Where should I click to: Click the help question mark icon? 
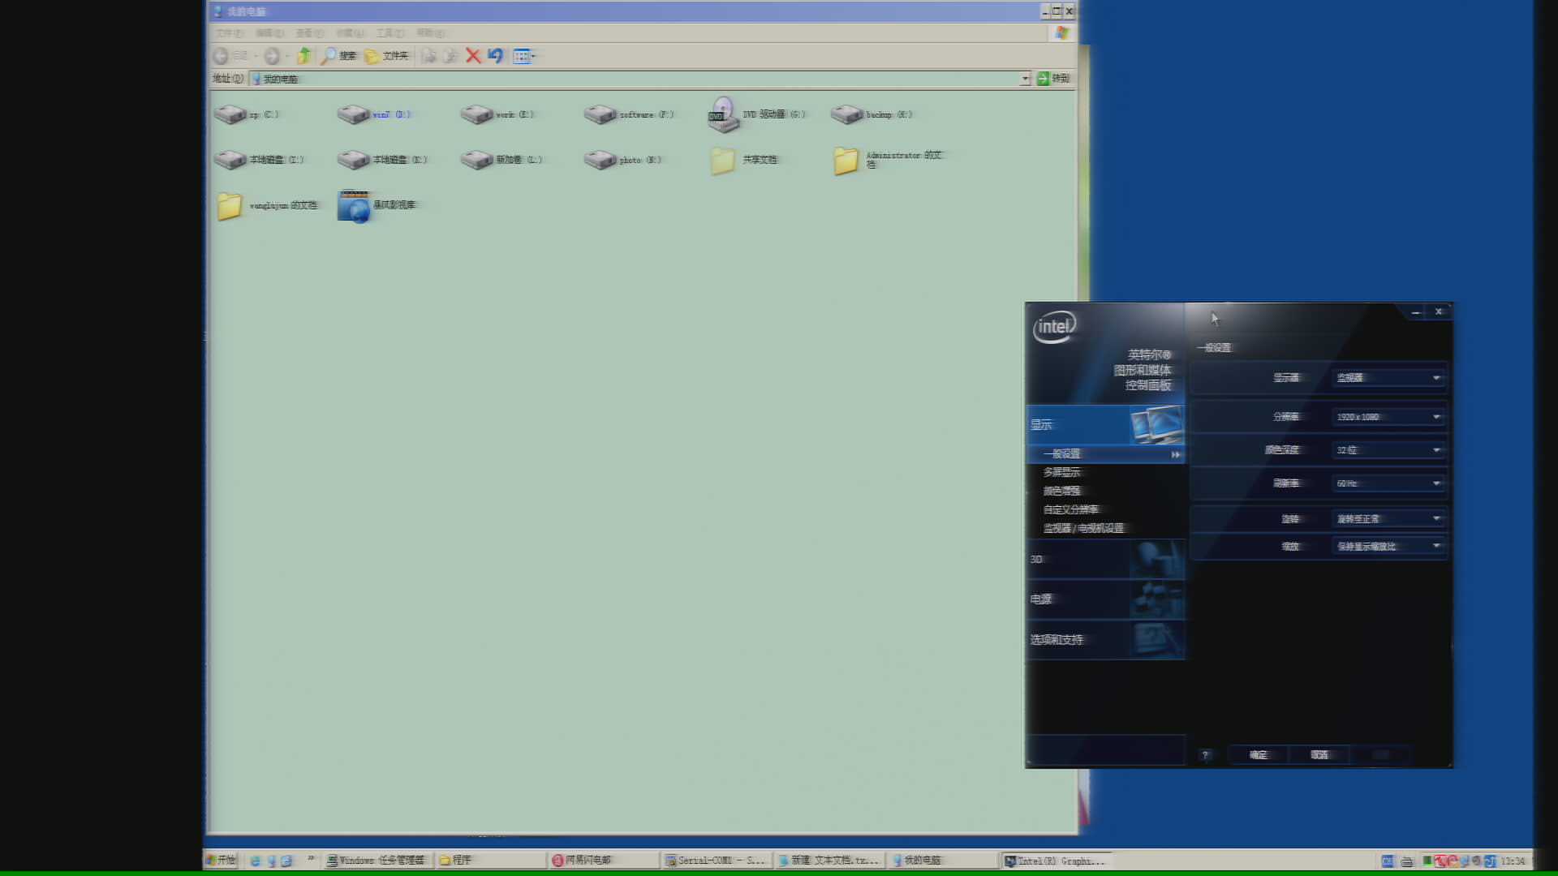pos(1205,755)
